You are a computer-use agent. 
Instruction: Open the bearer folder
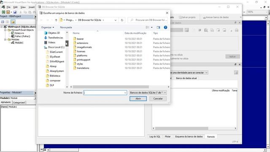point(80,39)
